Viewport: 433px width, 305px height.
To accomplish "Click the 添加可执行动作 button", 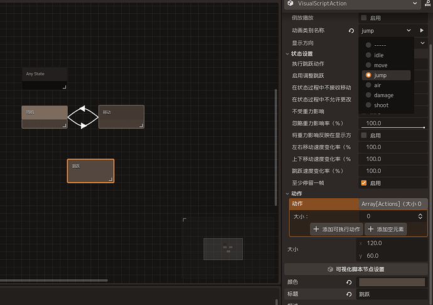I will coord(336,229).
